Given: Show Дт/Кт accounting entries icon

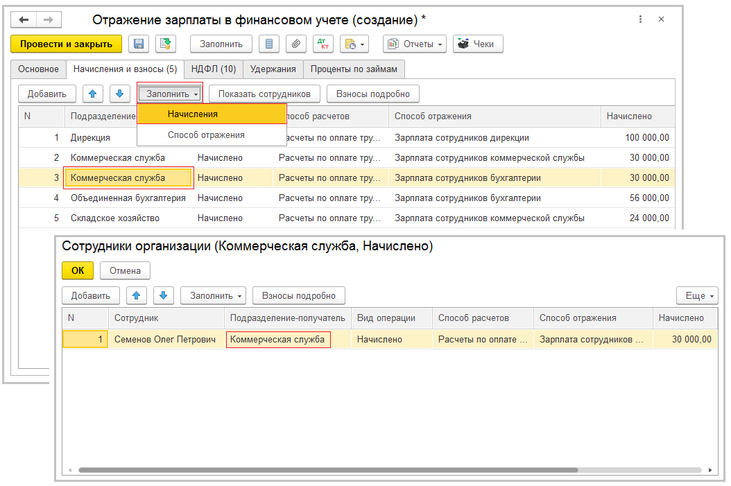Looking at the screenshot, I should [x=323, y=44].
